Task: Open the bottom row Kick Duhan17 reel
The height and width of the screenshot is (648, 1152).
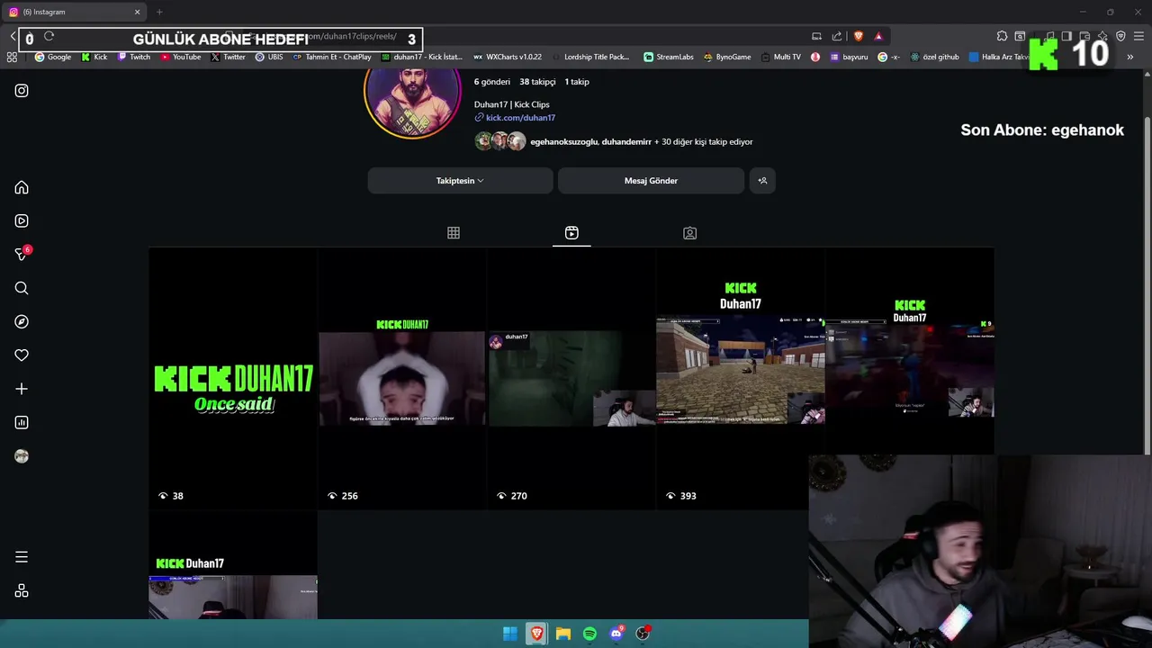Action: tap(233, 565)
